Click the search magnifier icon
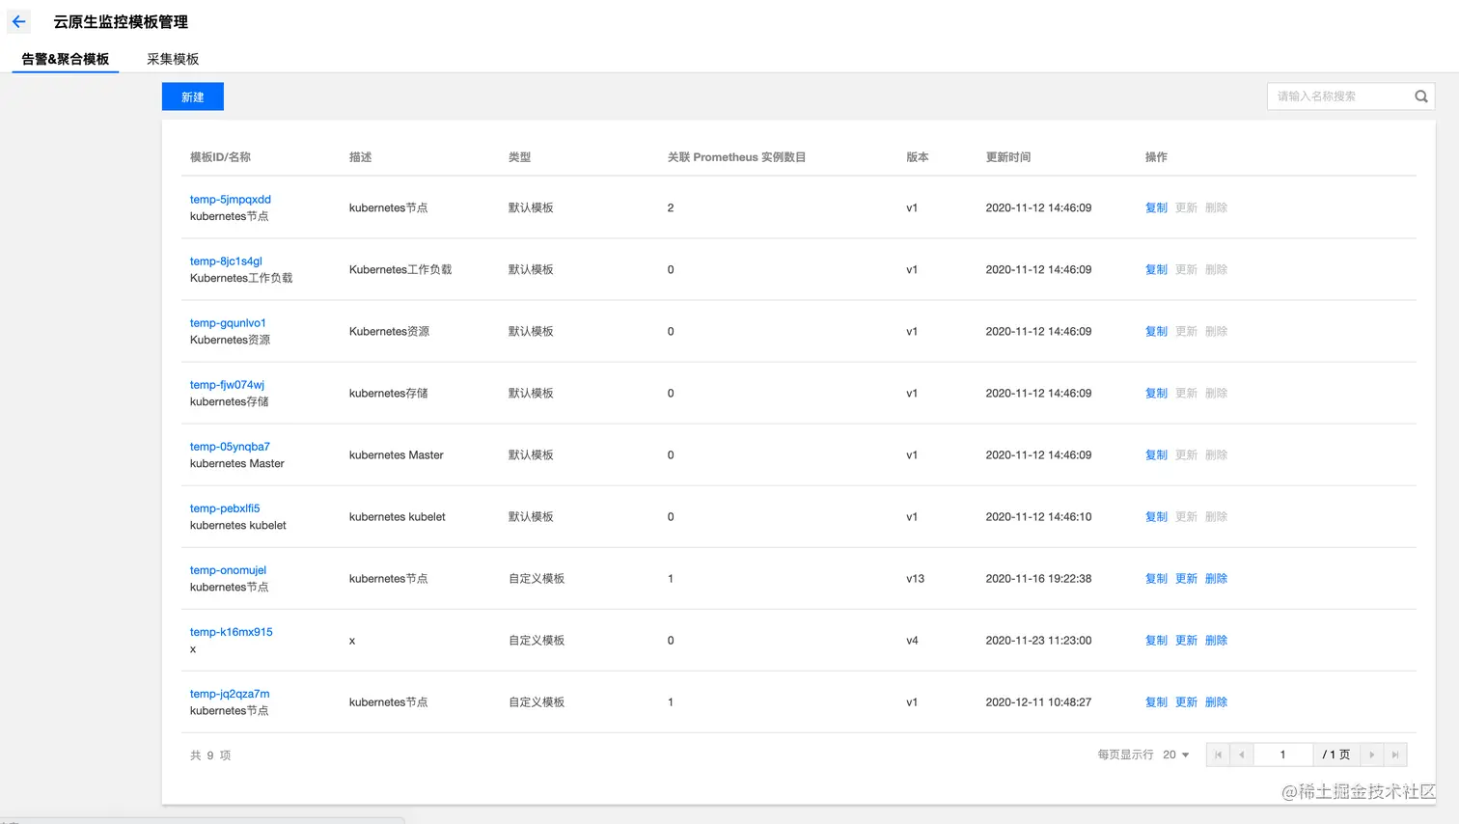 1420,96
